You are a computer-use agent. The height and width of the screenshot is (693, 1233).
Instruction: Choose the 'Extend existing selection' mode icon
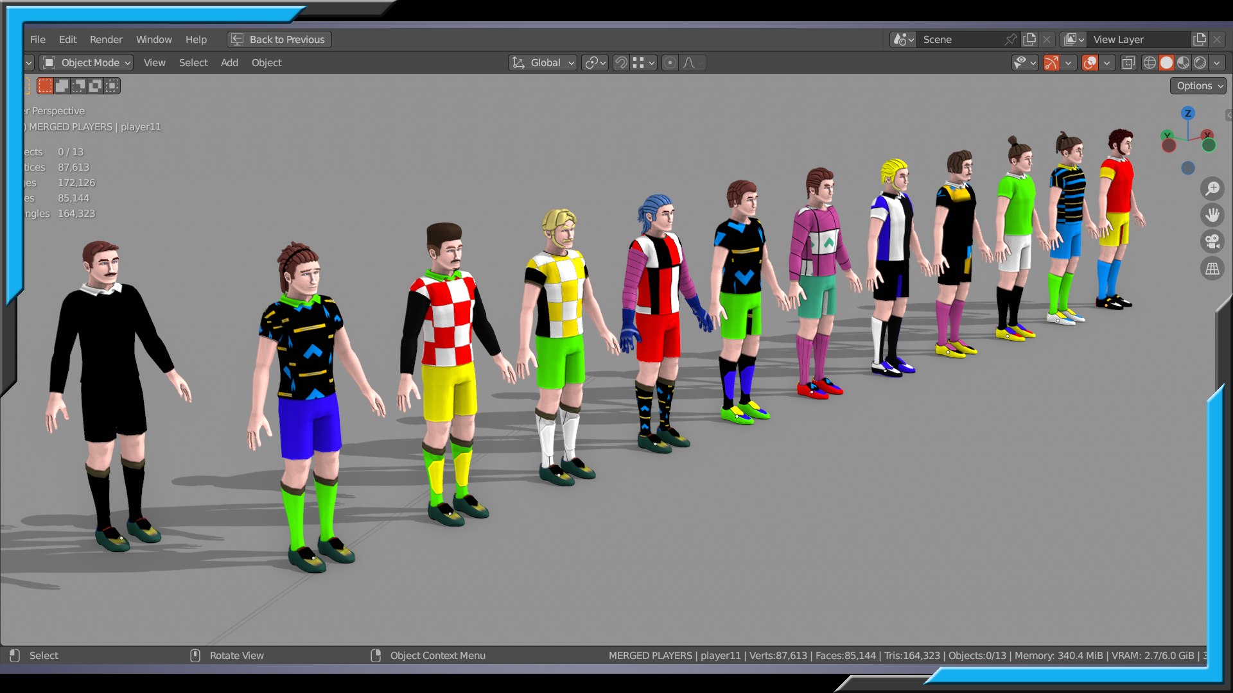click(62, 85)
